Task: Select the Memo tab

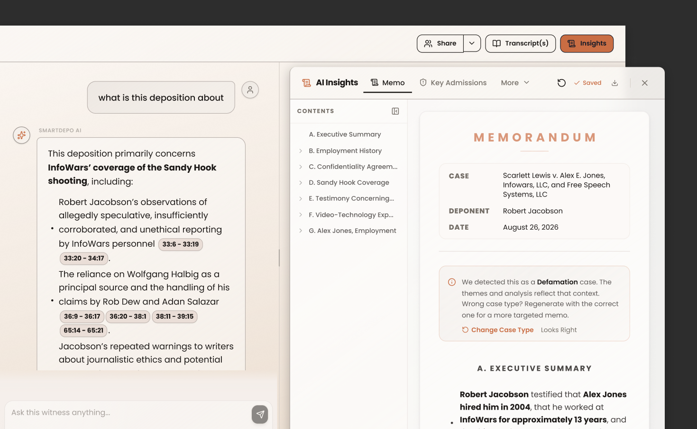Action: 387,82
